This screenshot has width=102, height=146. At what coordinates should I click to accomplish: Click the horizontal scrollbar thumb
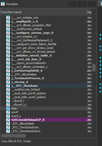click(x=14, y=136)
